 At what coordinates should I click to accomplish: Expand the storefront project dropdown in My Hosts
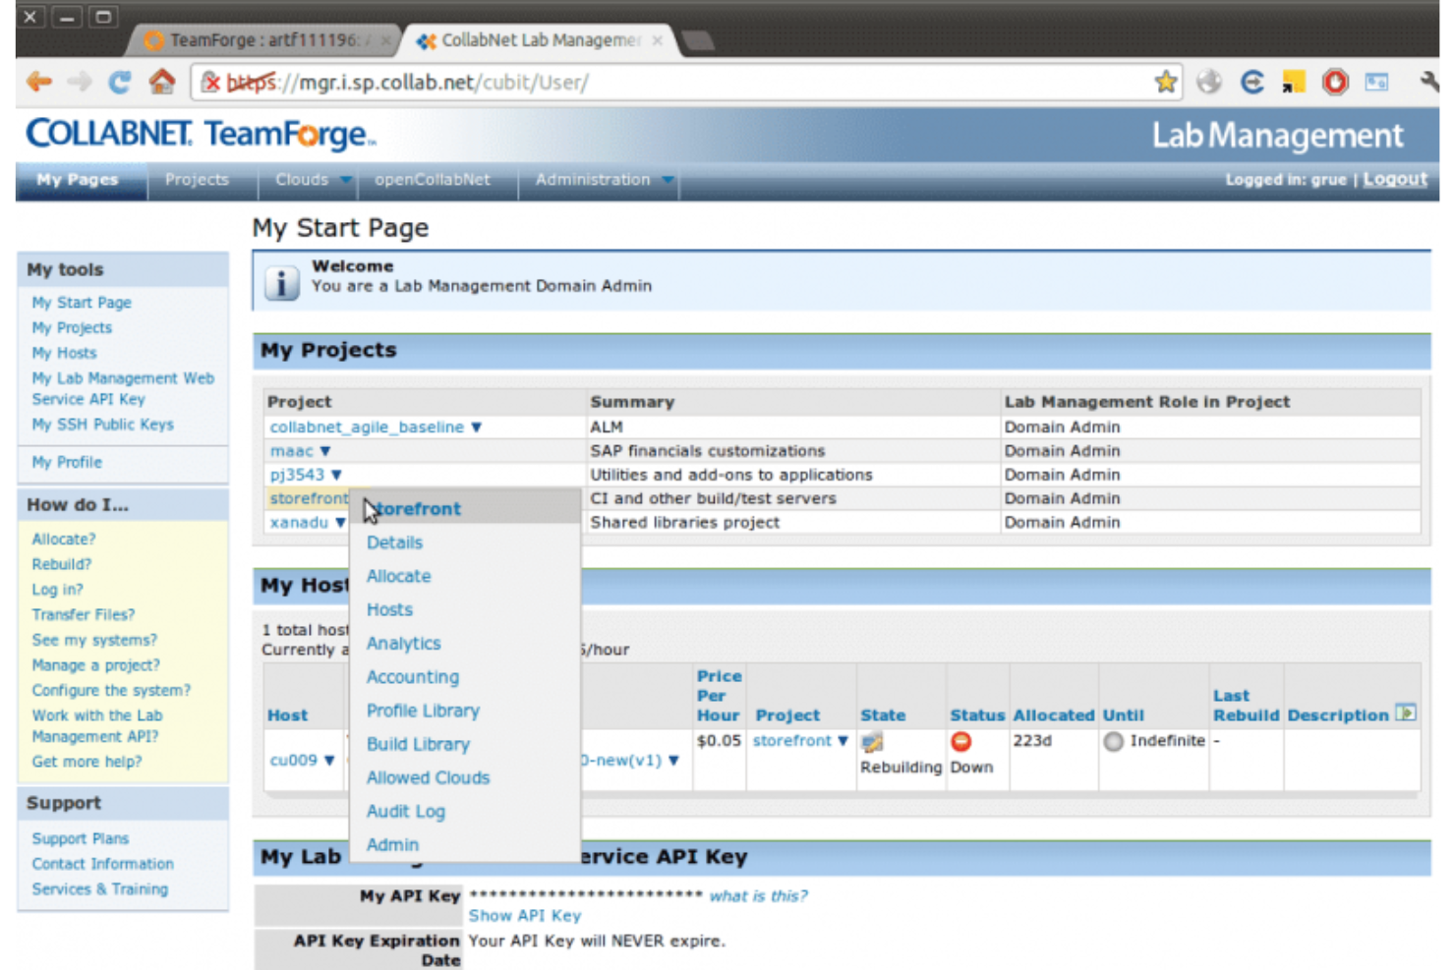(x=842, y=742)
